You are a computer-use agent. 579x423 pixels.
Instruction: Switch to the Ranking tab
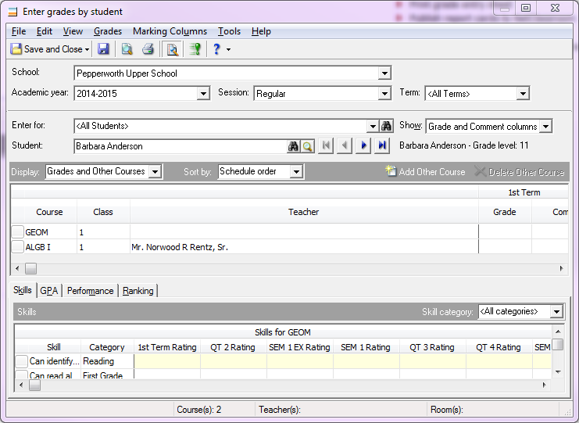138,291
